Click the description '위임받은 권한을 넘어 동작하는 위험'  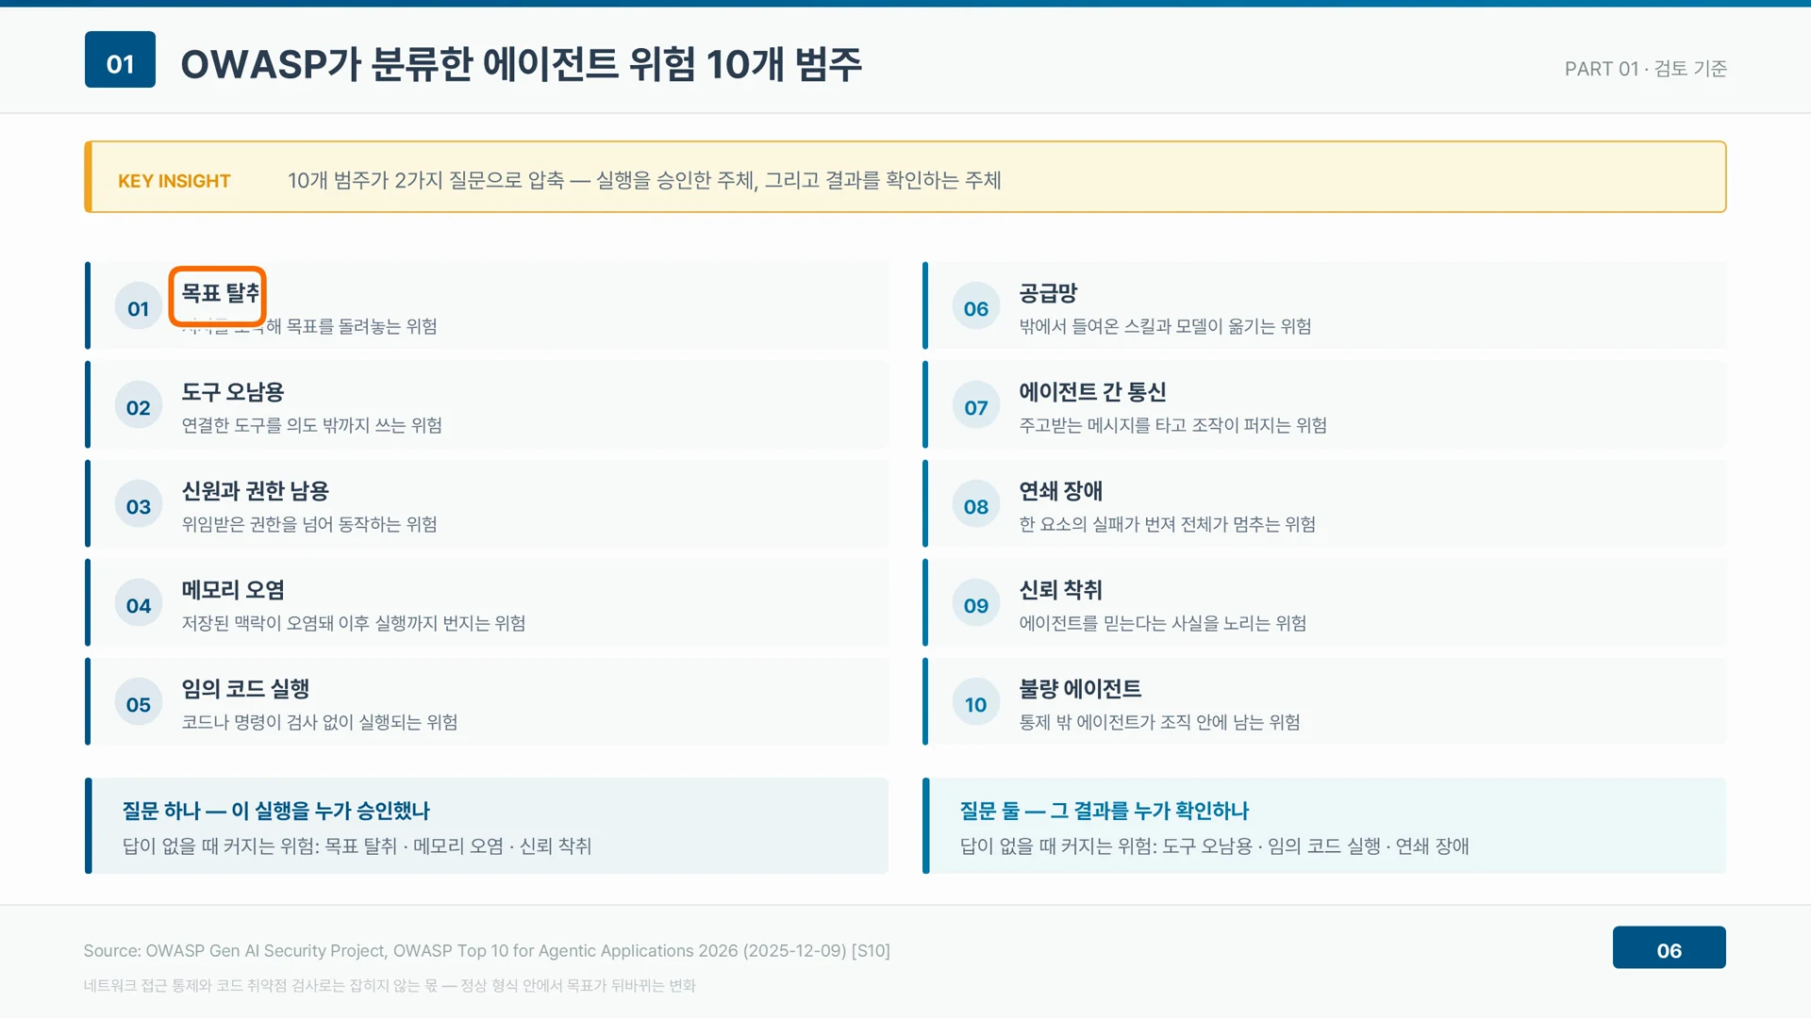point(309,524)
